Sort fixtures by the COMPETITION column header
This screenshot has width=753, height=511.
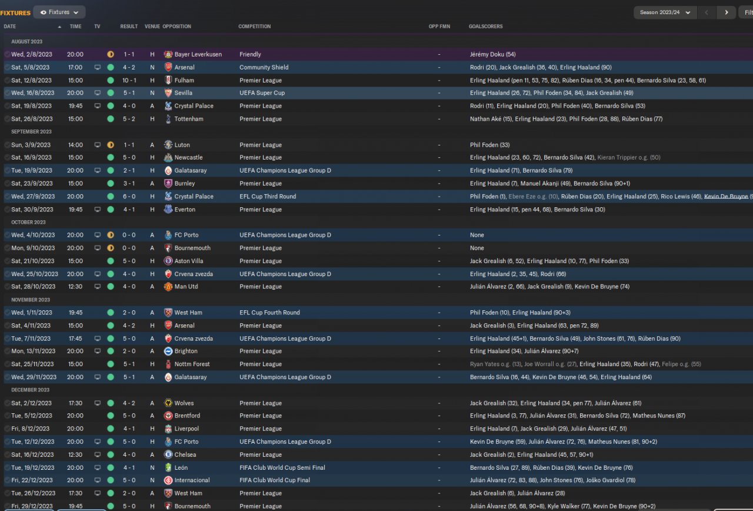[255, 26]
